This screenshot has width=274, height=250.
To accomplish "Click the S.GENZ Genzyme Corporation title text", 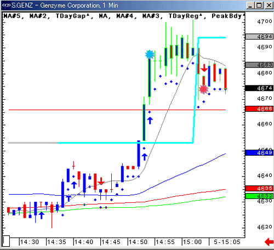I will pos(65,5).
